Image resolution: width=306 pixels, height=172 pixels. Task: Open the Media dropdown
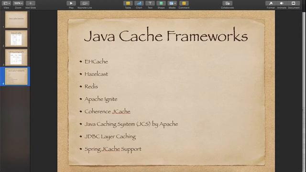point(172,3)
